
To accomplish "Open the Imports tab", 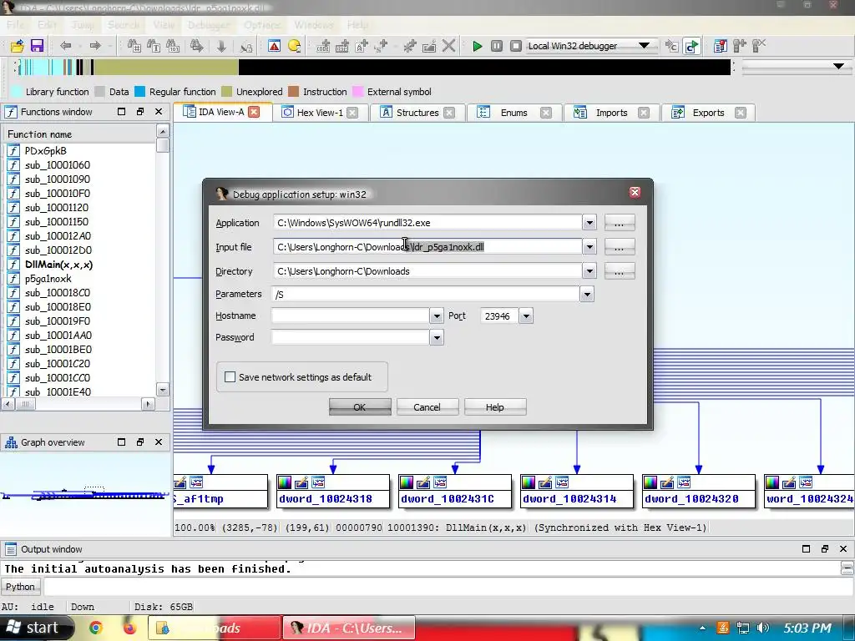I will [611, 113].
